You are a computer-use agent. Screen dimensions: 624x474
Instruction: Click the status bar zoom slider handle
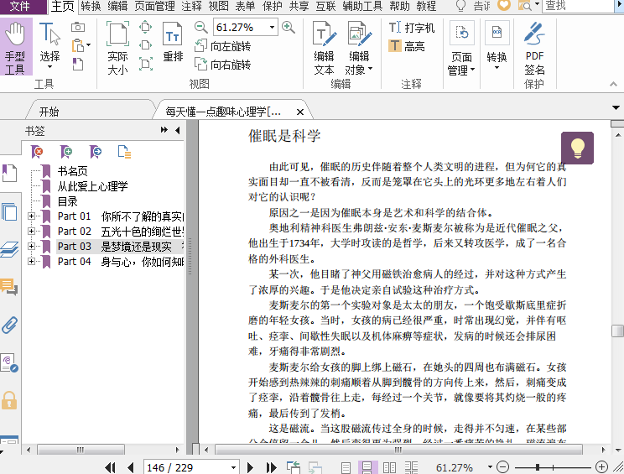538,466
